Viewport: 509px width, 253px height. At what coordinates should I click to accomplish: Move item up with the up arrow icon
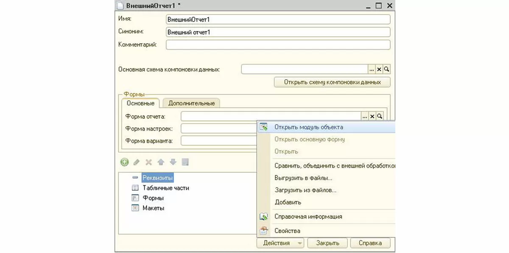click(161, 162)
